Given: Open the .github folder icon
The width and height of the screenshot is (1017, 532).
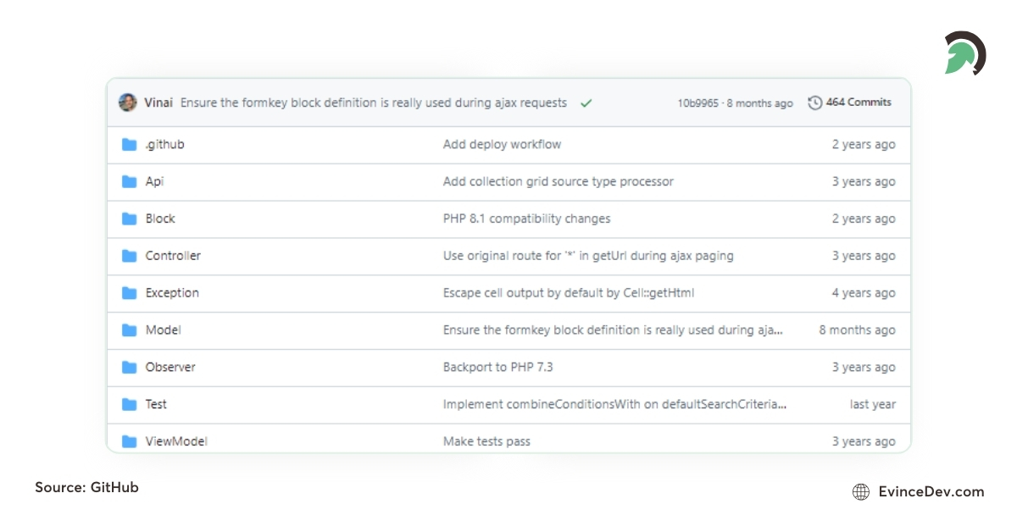Looking at the screenshot, I should [x=129, y=144].
